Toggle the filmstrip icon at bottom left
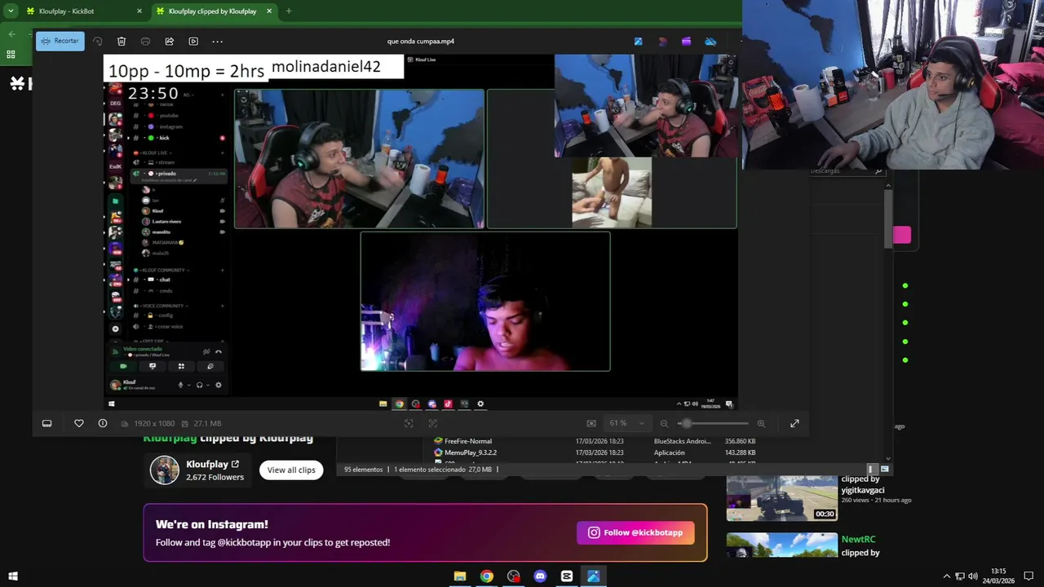The height and width of the screenshot is (587, 1044). click(x=47, y=423)
